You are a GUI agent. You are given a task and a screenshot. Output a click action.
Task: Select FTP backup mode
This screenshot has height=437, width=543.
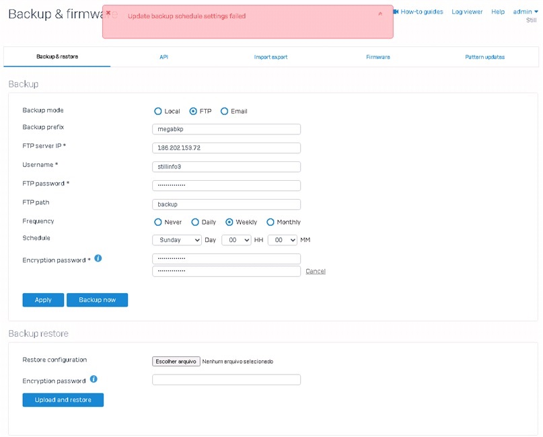point(193,111)
